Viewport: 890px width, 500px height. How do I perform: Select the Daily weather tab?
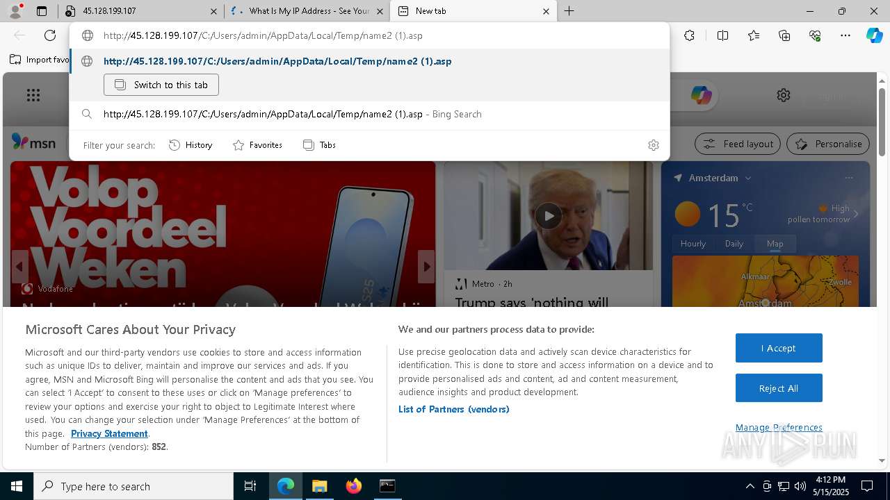click(x=734, y=244)
